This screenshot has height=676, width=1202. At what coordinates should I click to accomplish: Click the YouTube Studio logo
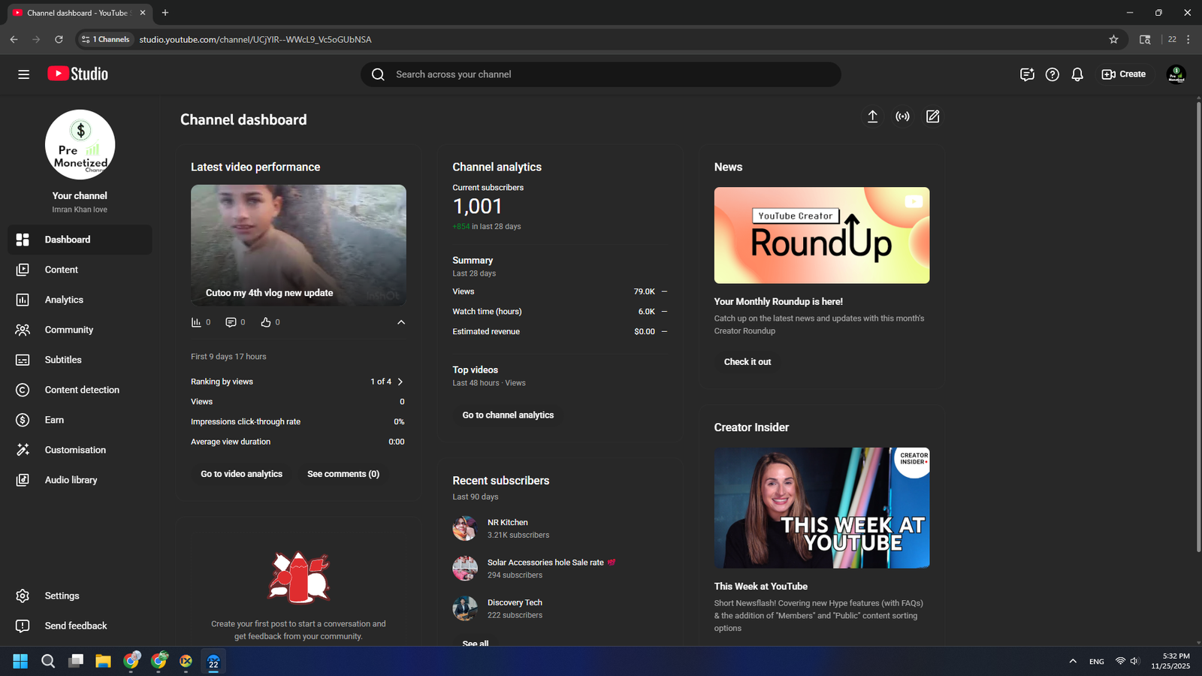[x=78, y=74]
